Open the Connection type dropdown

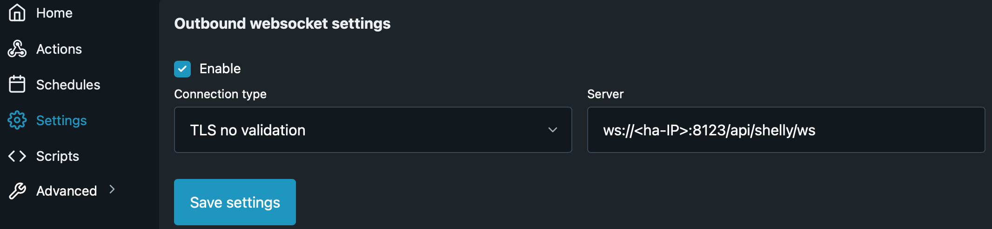coord(372,130)
